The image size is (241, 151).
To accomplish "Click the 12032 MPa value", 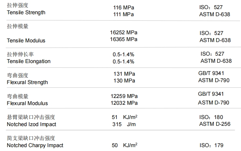I will point(124,103).
